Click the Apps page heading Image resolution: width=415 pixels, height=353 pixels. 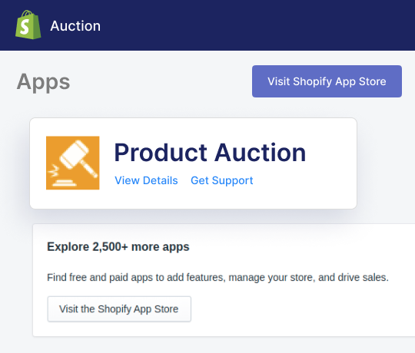(x=43, y=82)
